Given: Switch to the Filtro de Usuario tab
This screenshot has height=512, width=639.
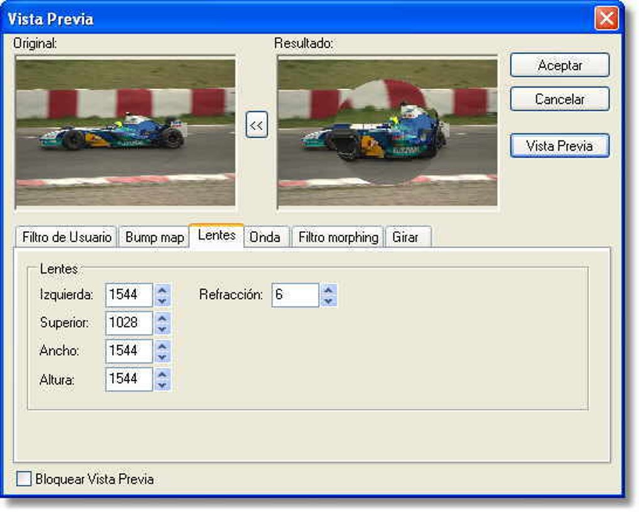Looking at the screenshot, I should [x=66, y=238].
